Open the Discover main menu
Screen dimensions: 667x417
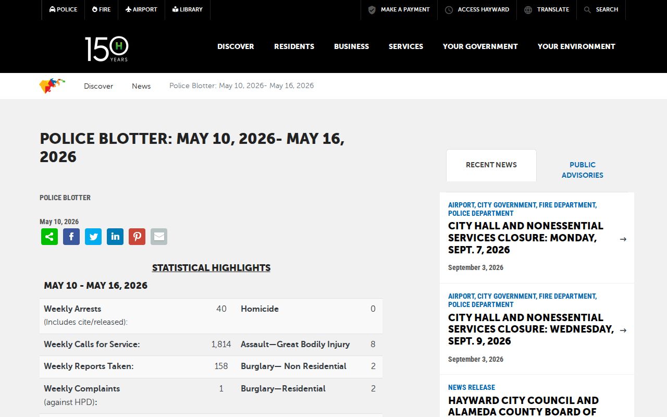point(236,46)
